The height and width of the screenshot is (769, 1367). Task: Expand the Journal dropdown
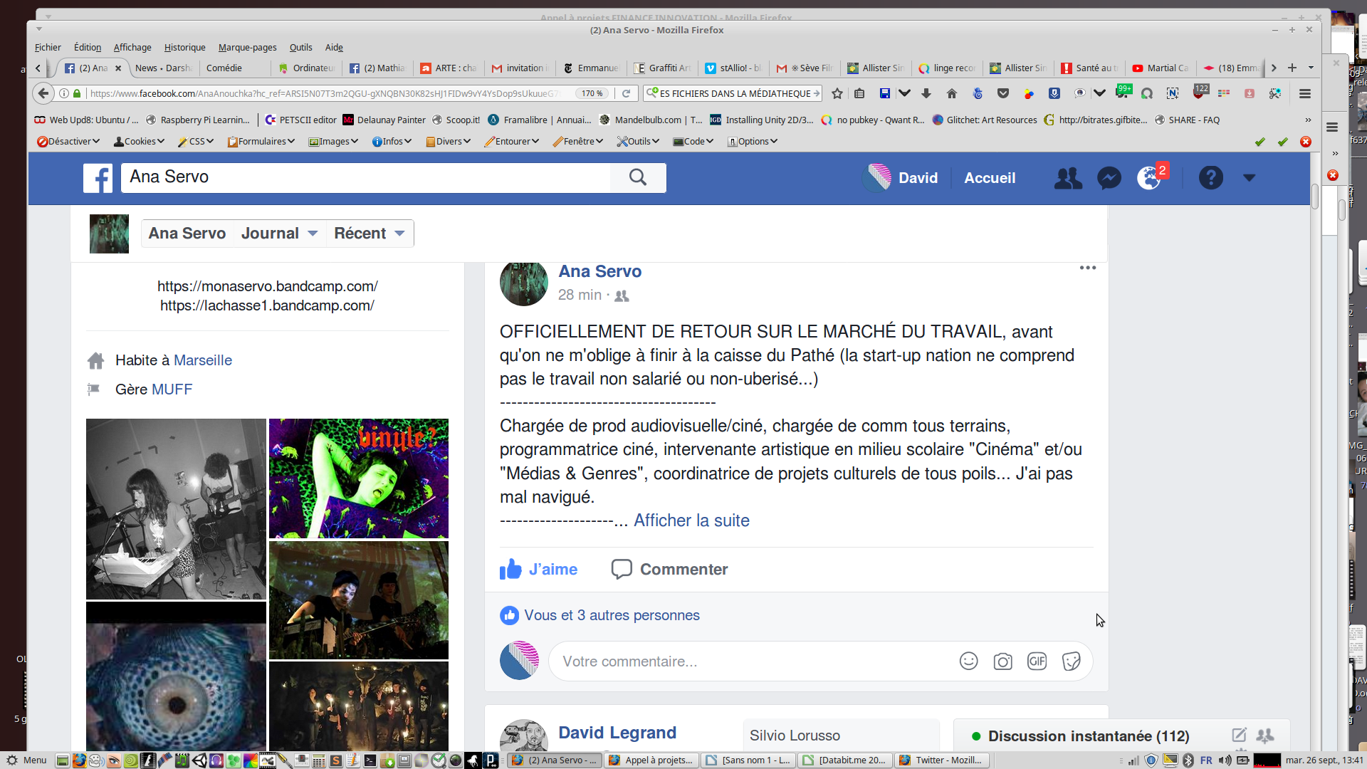pos(279,234)
